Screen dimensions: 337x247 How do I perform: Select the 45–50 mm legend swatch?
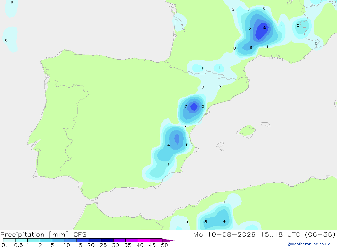156,240
